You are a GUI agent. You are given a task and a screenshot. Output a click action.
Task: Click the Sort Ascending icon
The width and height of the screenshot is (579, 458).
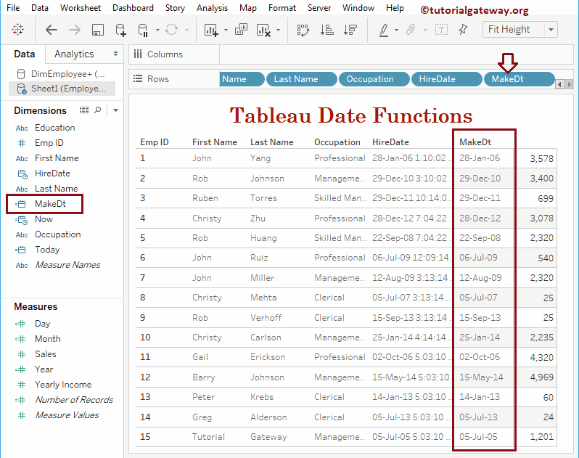327,30
